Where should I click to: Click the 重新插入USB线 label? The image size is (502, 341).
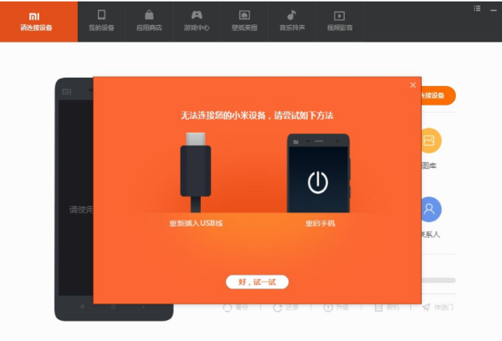coord(196,224)
